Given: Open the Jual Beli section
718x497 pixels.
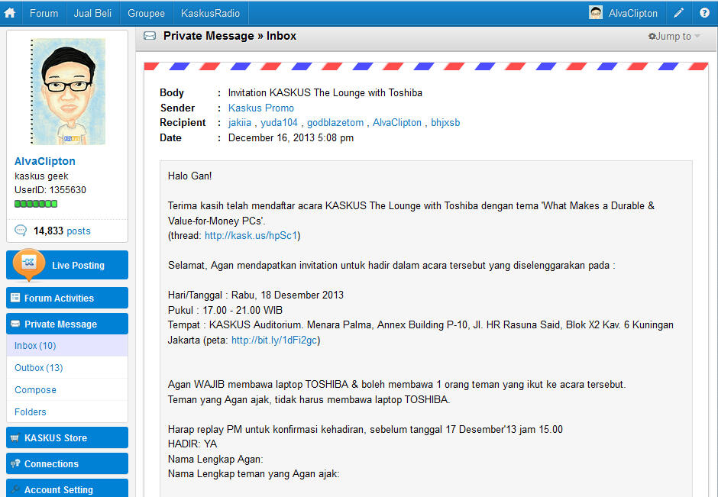Looking at the screenshot, I should click(x=92, y=13).
